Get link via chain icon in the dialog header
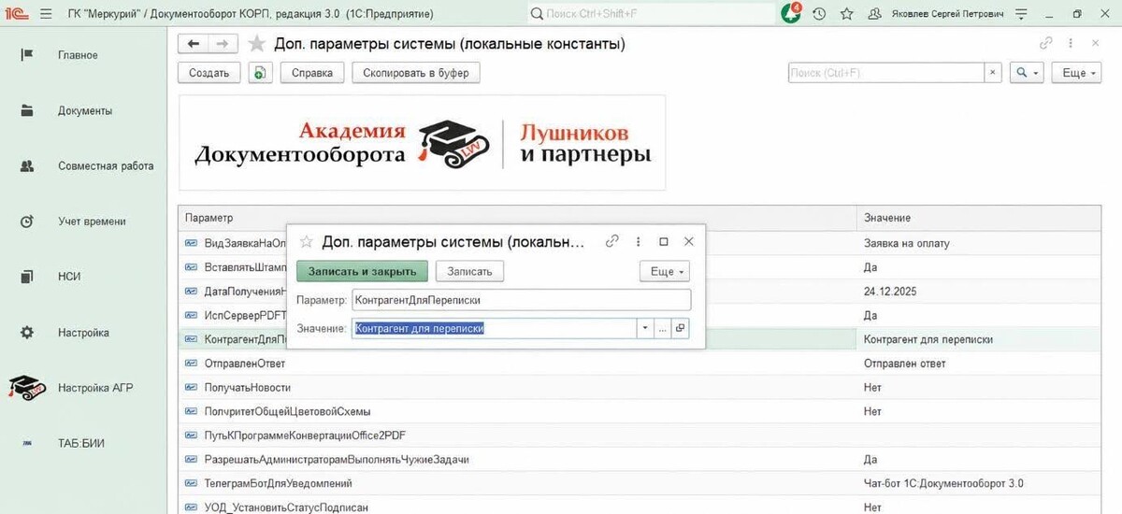The image size is (1122, 514). click(x=612, y=241)
